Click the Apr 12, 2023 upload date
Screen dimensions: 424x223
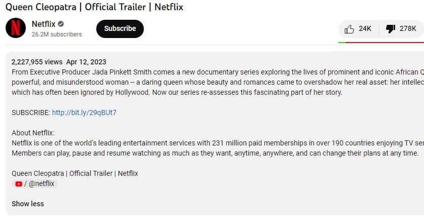(86, 62)
